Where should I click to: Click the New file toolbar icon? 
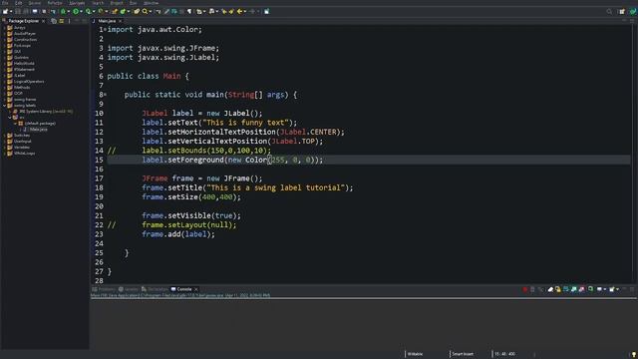point(5,11)
